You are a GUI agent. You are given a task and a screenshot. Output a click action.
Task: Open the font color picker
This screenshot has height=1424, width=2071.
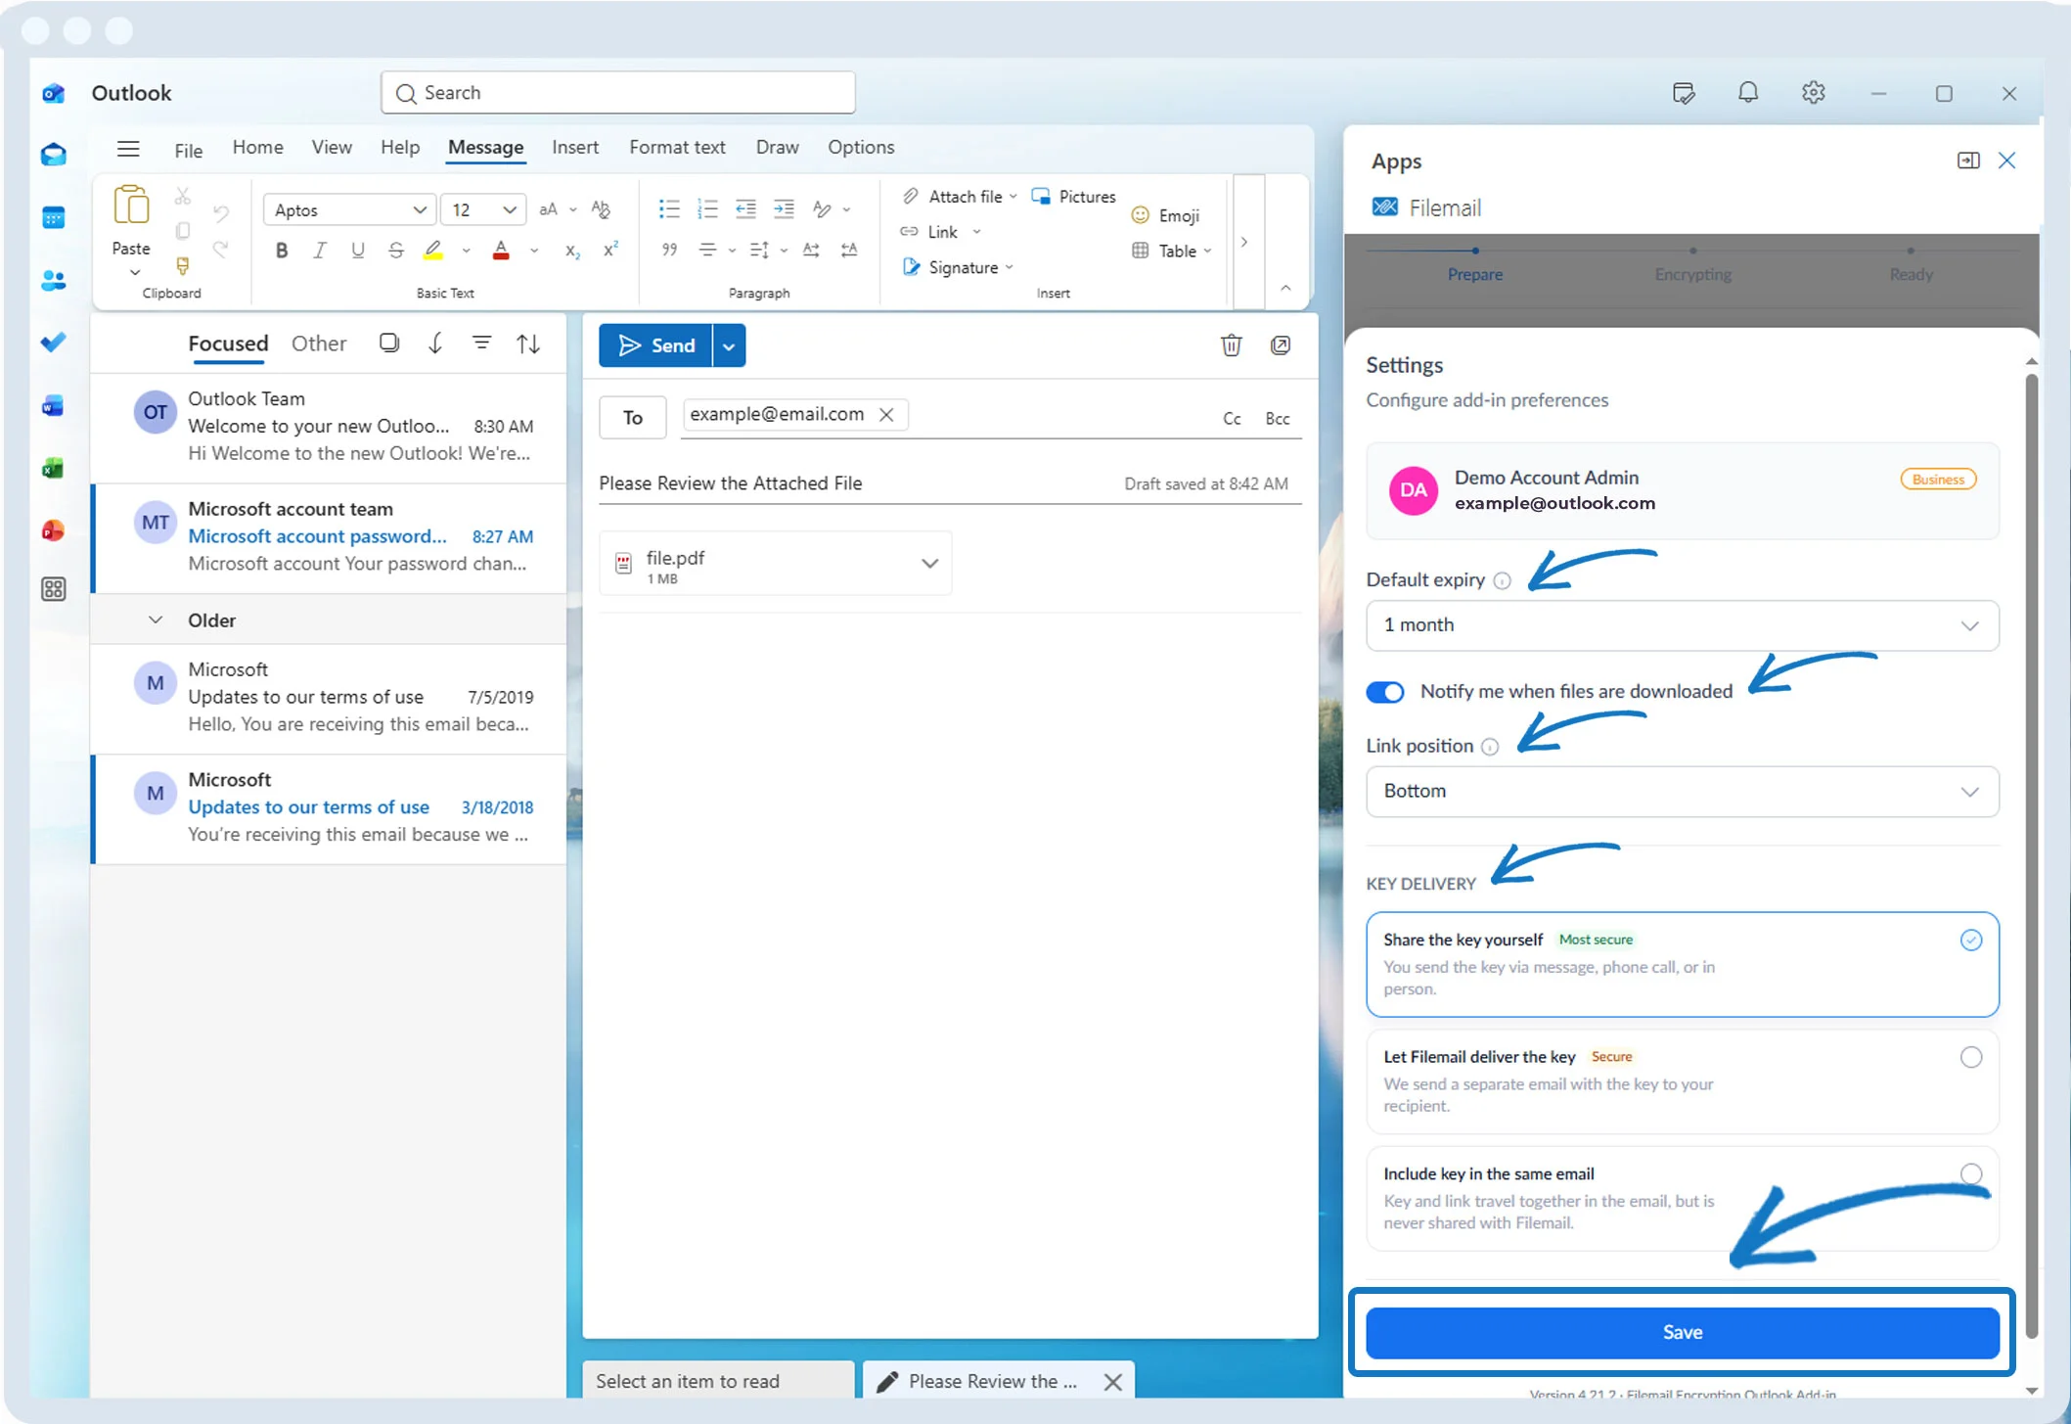(534, 252)
